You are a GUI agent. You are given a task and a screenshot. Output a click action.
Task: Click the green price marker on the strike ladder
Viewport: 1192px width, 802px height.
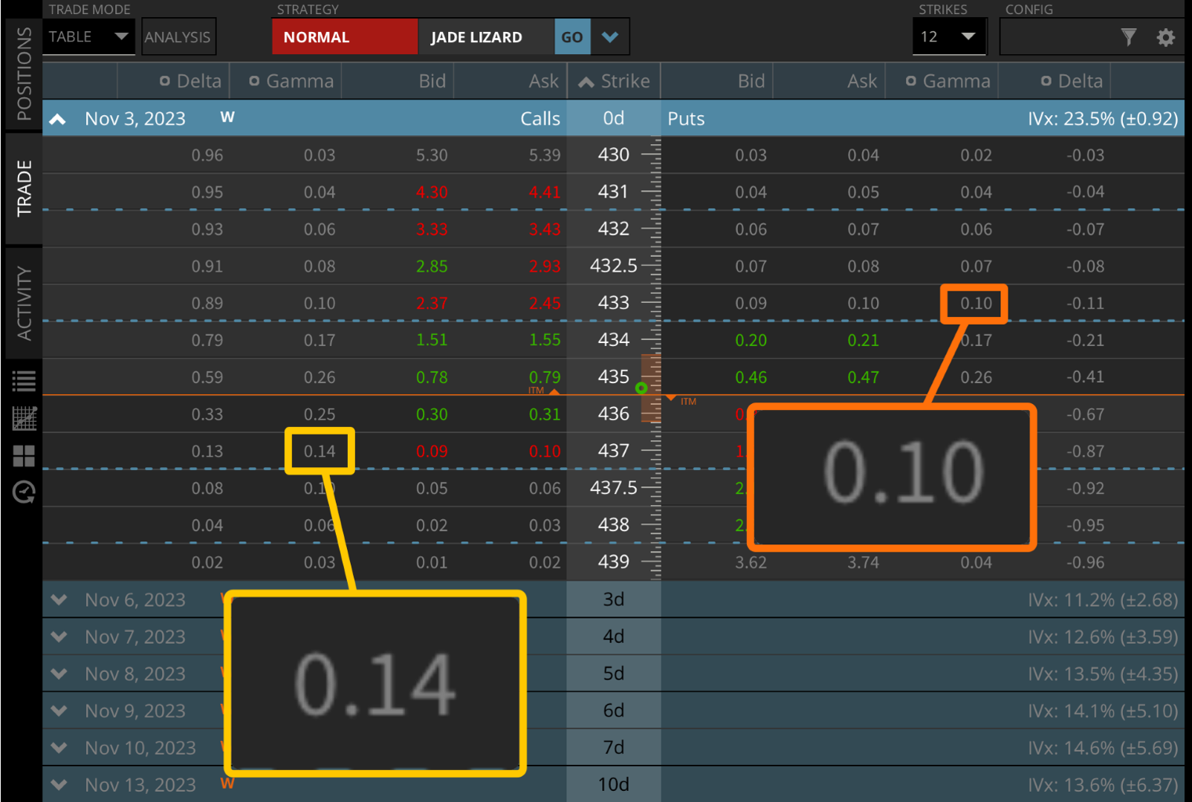642,387
